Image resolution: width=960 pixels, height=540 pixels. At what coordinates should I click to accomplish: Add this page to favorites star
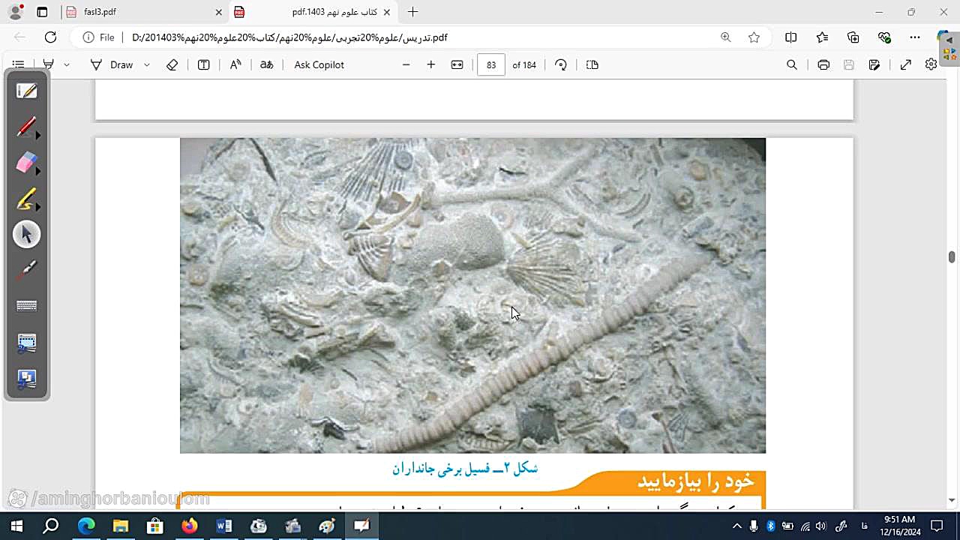[x=754, y=37]
